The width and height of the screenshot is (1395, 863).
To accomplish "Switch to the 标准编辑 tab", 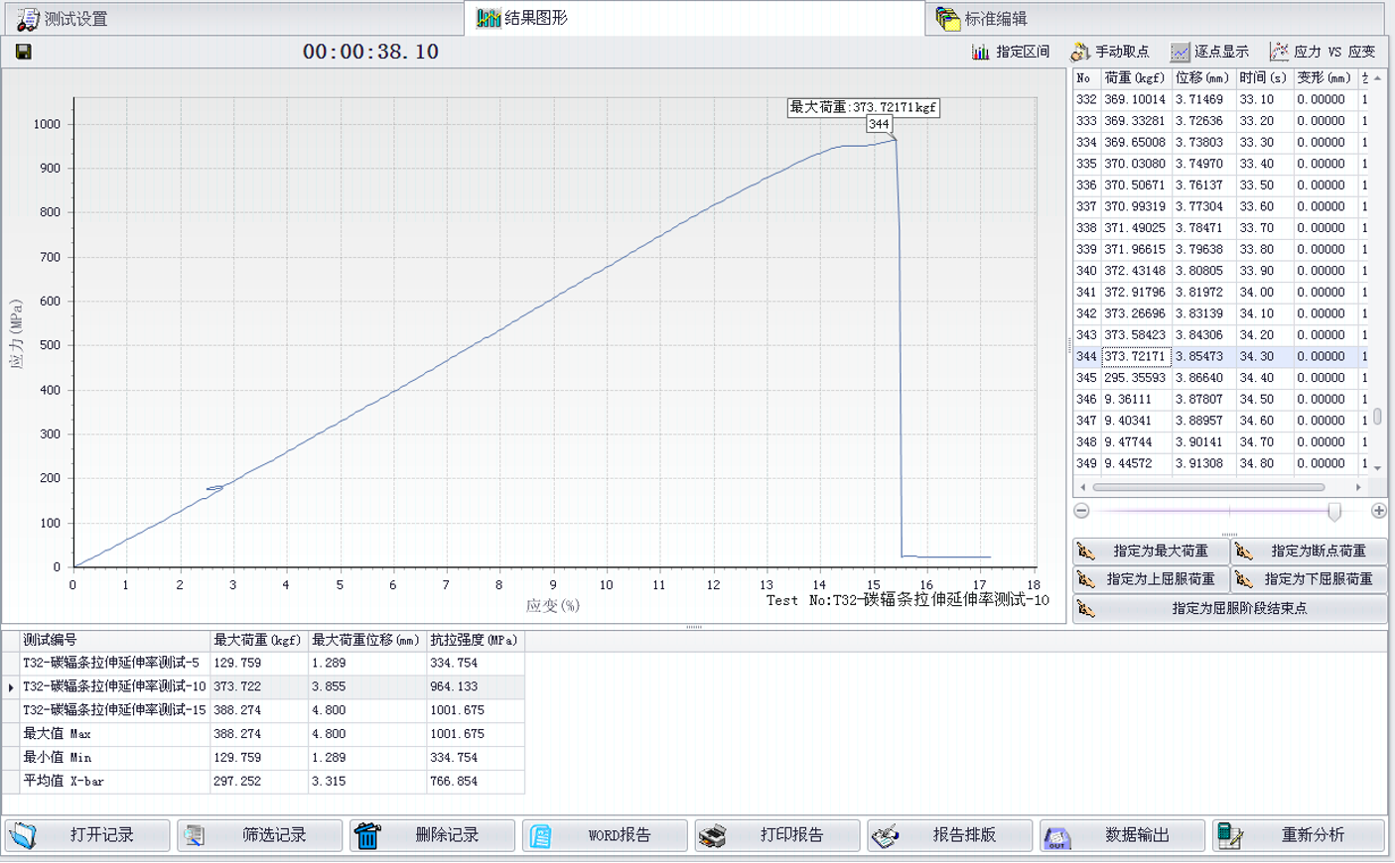I will coord(981,19).
